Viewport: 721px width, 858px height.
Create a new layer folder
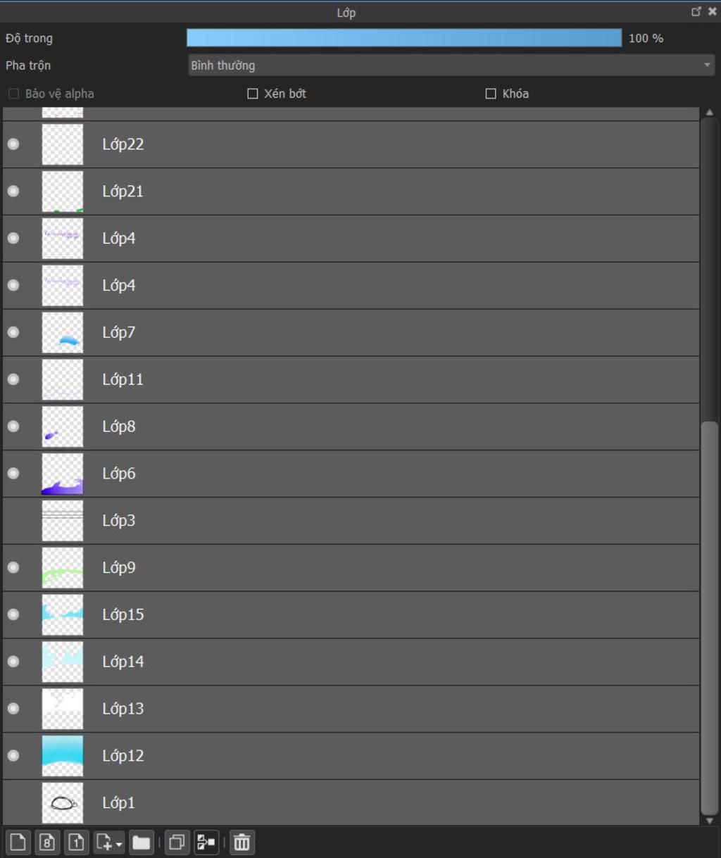pyautogui.click(x=141, y=842)
